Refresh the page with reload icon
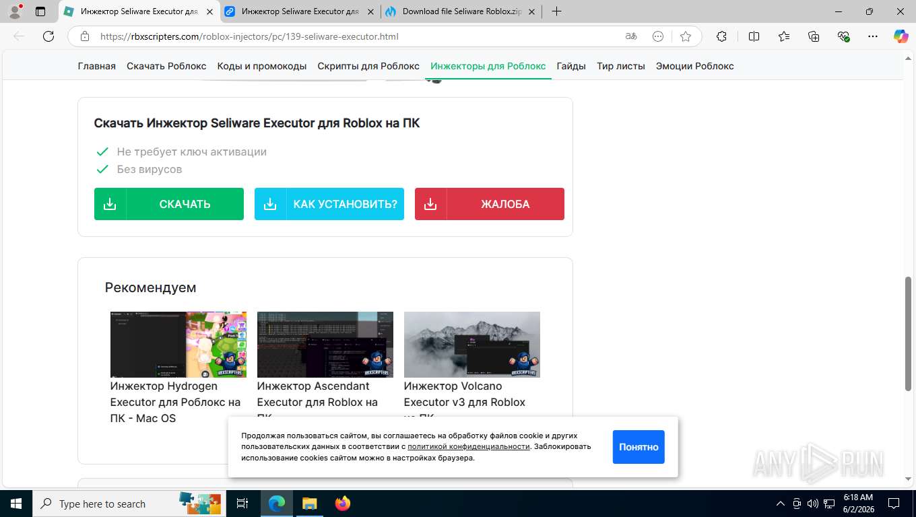Screen dimensions: 916x517 [x=48, y=36]
